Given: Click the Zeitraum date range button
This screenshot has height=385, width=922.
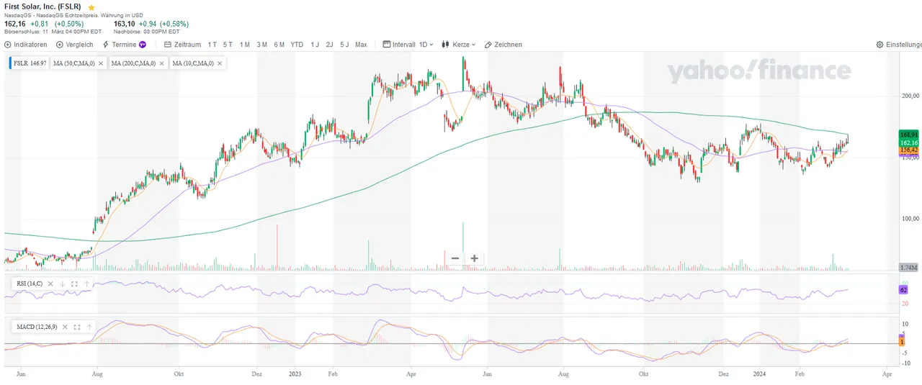Looking at the screenshot, I should [x=183, y=45].
